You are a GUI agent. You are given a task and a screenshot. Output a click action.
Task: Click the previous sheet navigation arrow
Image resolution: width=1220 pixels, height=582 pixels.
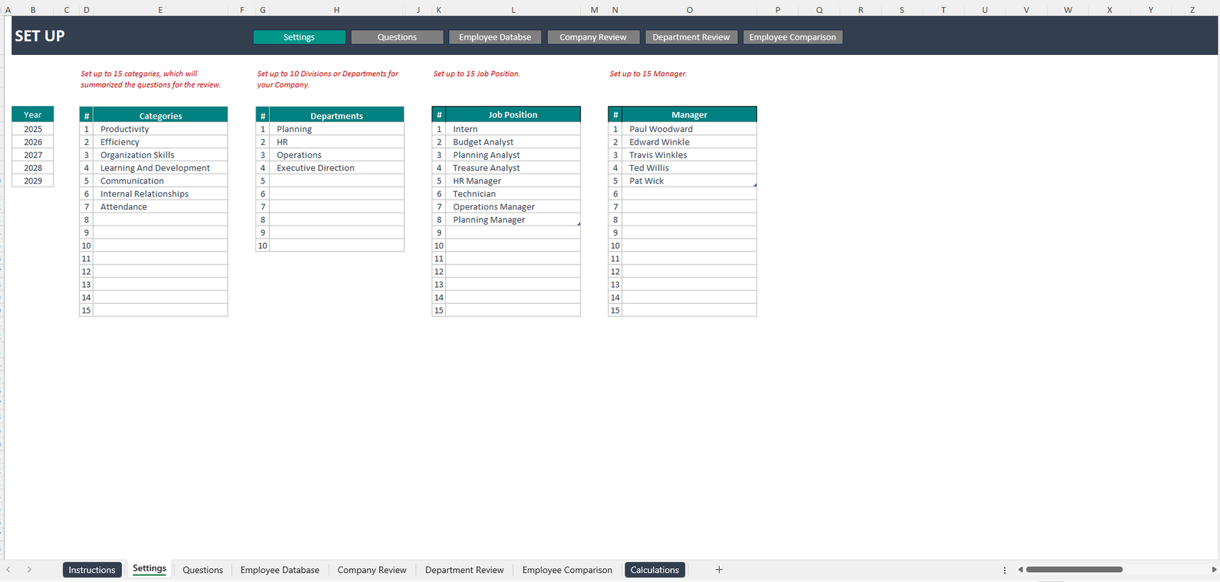coord(8,570)
